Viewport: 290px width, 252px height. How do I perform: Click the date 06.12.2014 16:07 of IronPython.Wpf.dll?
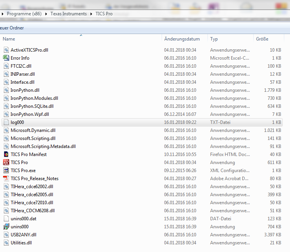[x=180, y=114]
